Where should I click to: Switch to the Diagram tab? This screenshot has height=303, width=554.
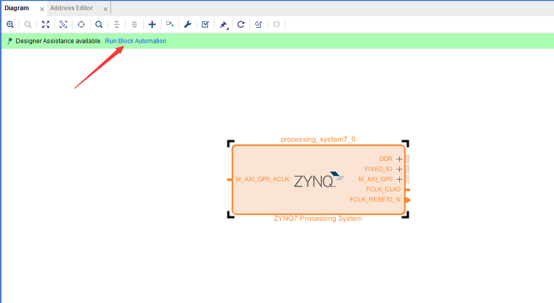pyautogui.click(x=17, y=8)
